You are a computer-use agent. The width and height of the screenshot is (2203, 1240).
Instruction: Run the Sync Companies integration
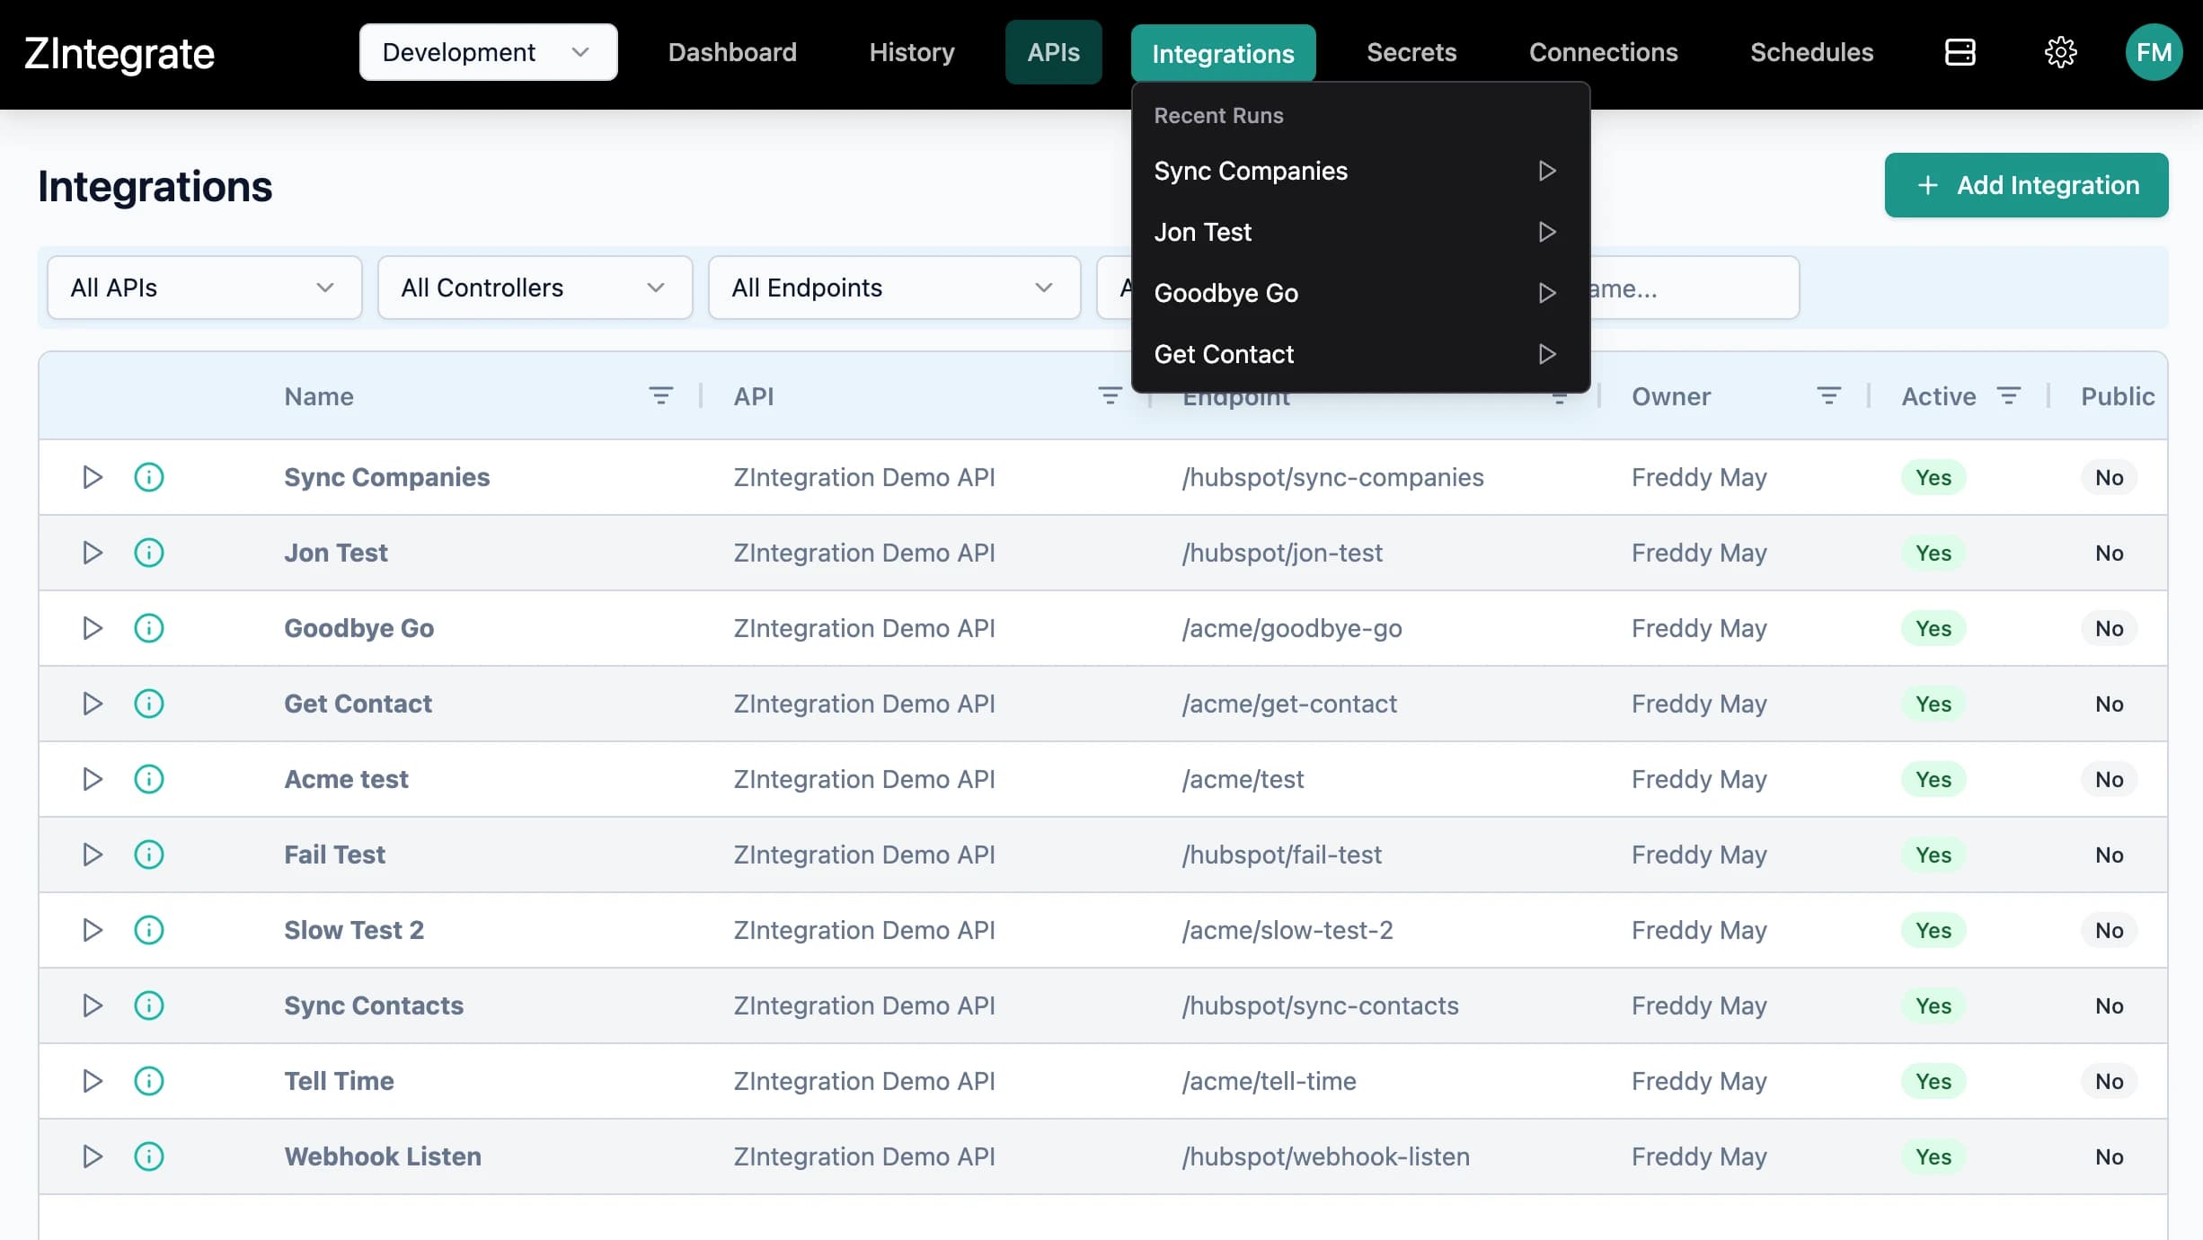pos(92,477)
